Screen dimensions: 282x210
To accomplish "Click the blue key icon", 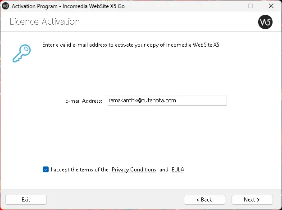I will (21, 52).
